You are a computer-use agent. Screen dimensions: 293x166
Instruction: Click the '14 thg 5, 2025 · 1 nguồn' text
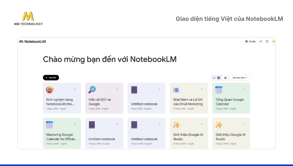click(184, 109)
